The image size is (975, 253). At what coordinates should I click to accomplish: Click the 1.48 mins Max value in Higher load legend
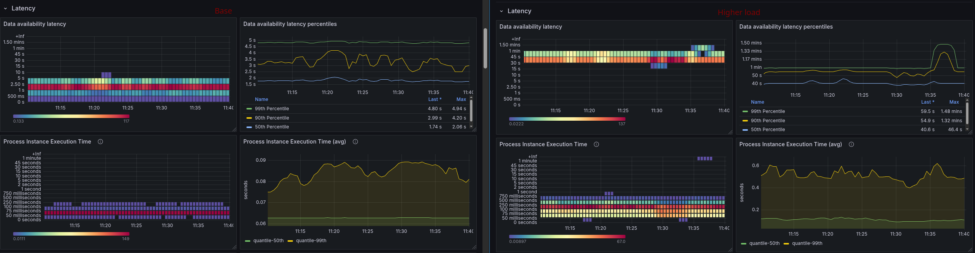(951, 111)
